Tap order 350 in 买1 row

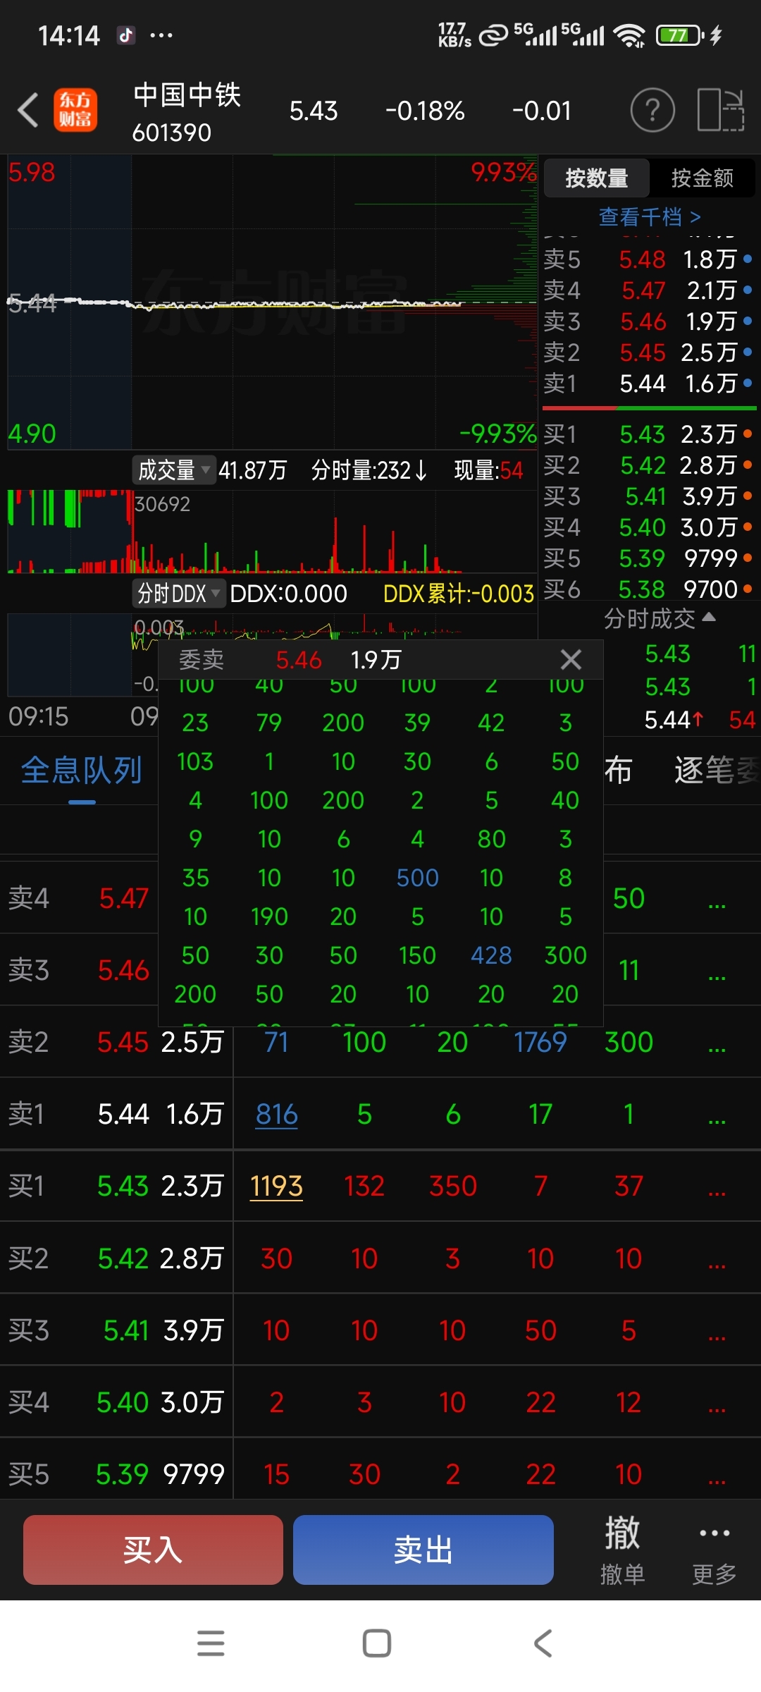click(x=453, y=1186)
